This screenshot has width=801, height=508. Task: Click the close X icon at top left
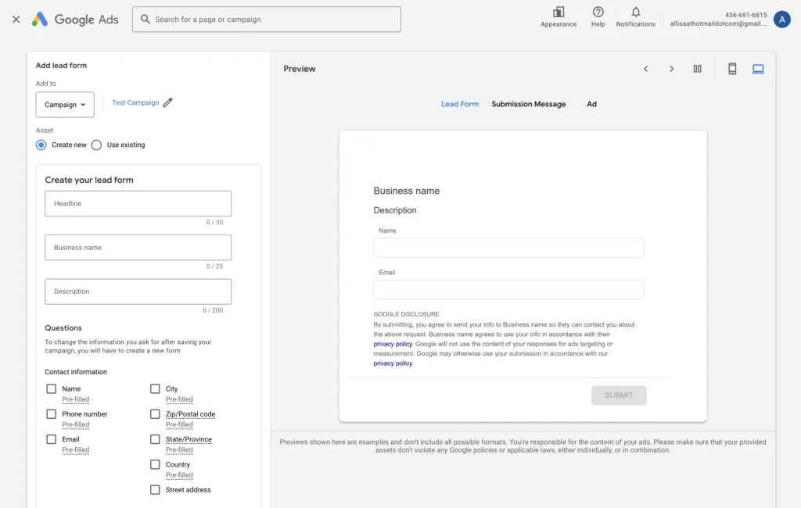pos(16,20)
